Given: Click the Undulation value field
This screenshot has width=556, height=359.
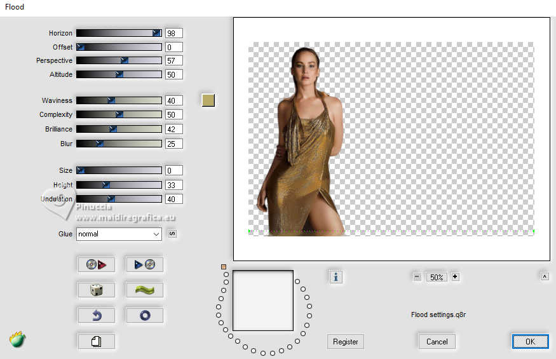Looking at the screenshot, I should tap(174, 199).
